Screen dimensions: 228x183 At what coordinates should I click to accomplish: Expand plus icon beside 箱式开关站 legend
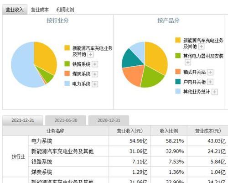(210, 72)
